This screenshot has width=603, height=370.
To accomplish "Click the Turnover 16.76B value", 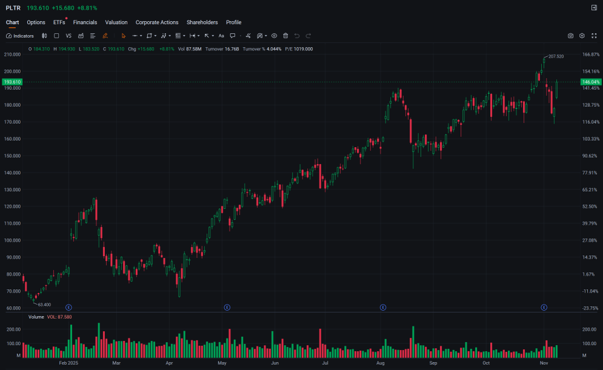I will [222, 49].
